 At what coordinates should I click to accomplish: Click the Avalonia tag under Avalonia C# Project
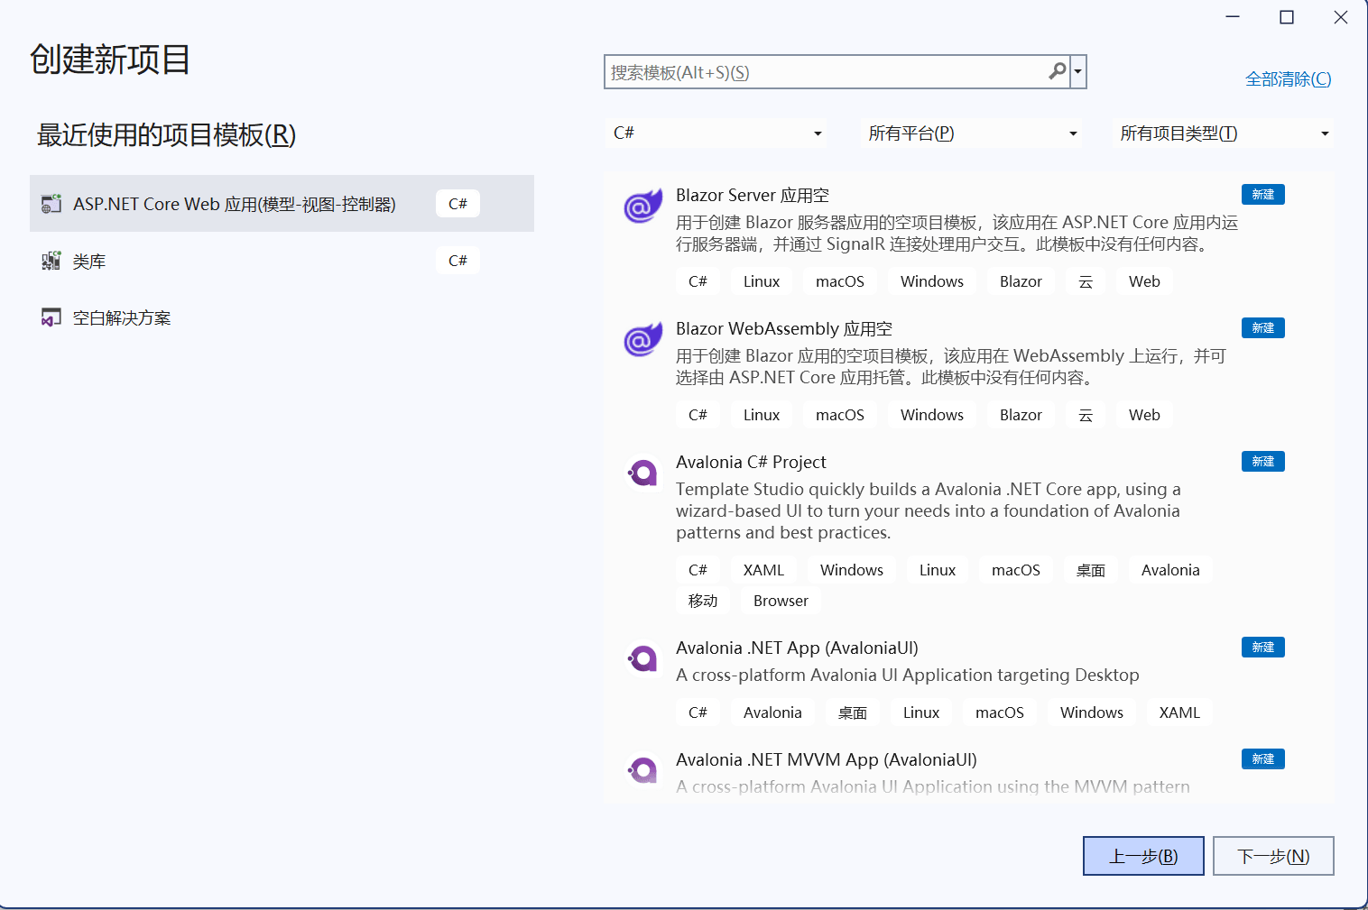pyautogui.click(x=1170, y=570)
